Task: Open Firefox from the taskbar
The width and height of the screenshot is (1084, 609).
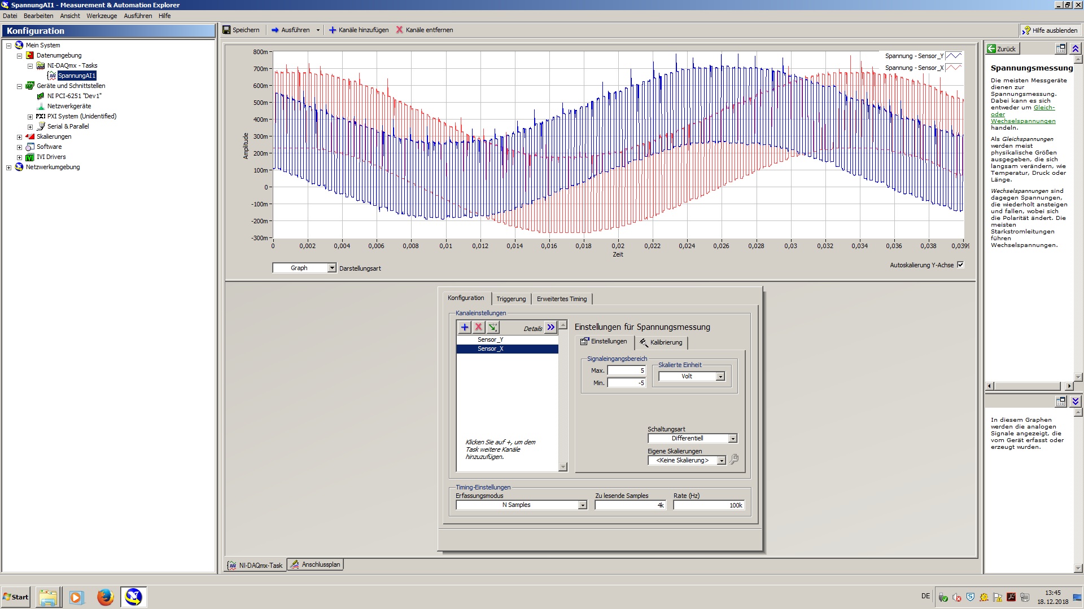Action: (x=105, y=597)
